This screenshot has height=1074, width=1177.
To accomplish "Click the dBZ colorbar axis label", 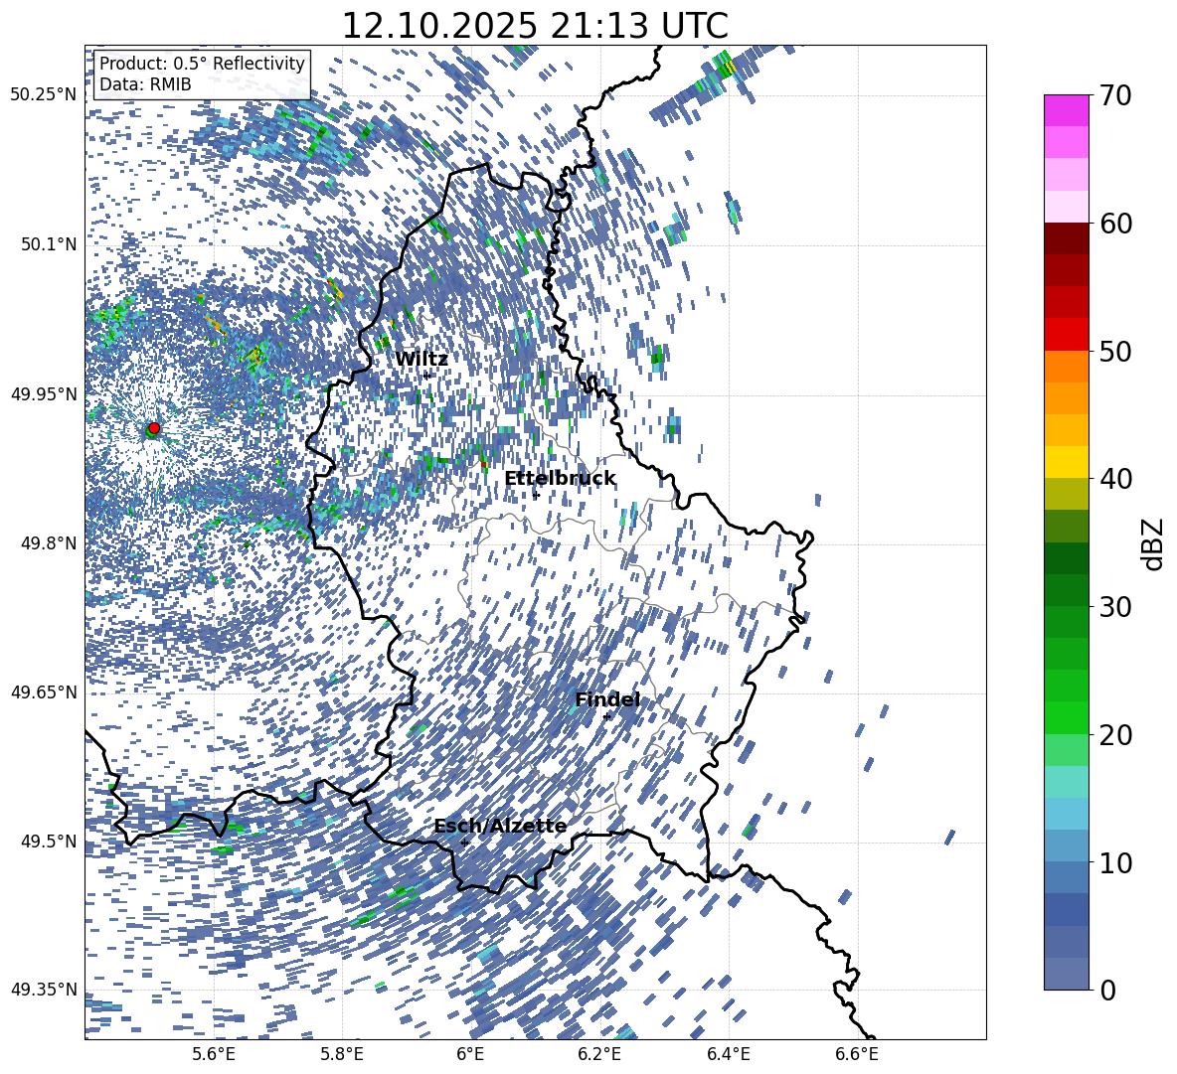I will tap(1153, 543).
